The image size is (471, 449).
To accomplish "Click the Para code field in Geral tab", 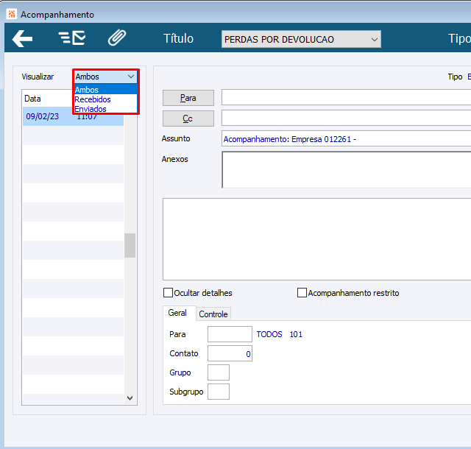I will point(230,334).
